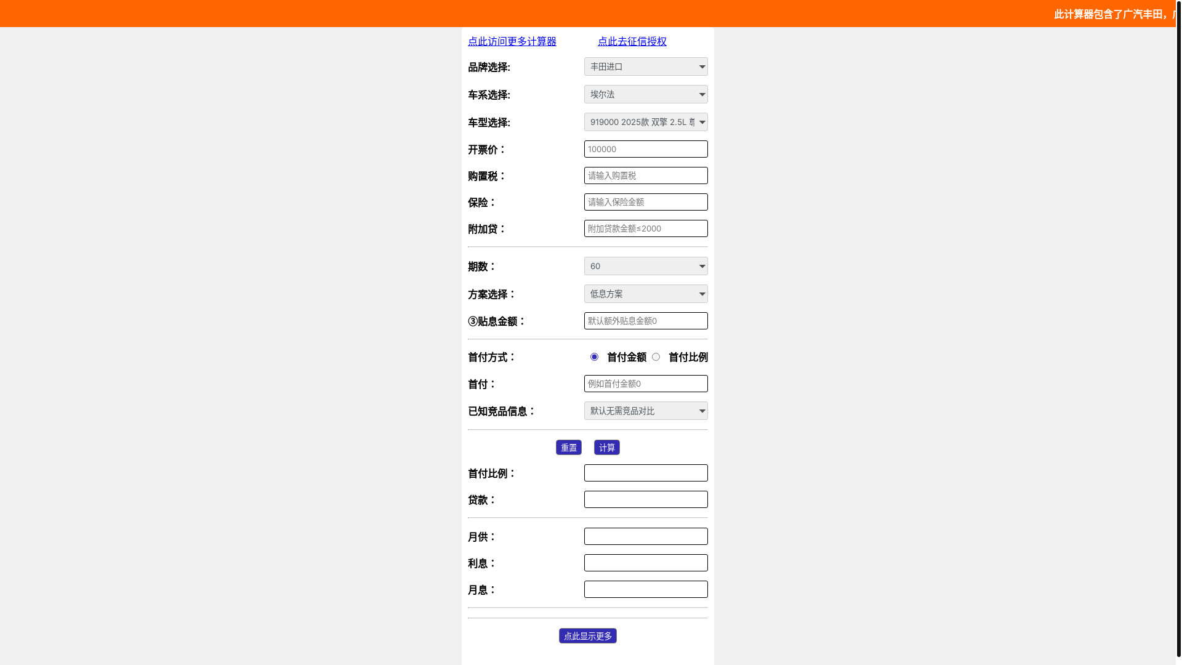
Task: Click the 方案选择 label text
Action: [491, 294]
